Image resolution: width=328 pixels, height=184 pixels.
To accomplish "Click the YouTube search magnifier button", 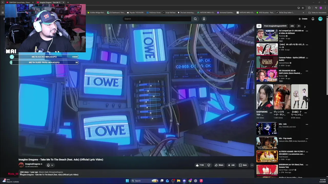I will pyautogui.click(x=195, y=19).
